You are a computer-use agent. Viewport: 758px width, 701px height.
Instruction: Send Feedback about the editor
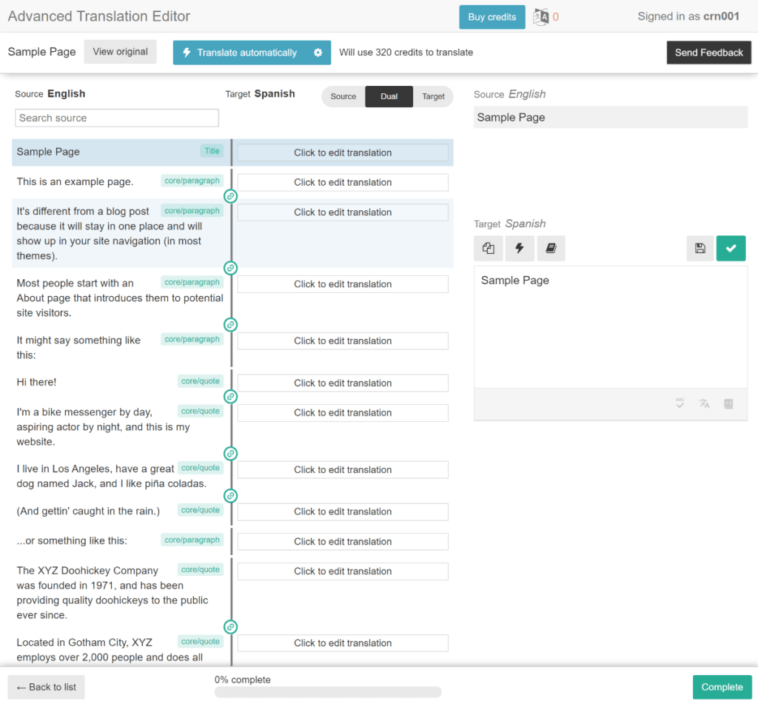(708, 53)
